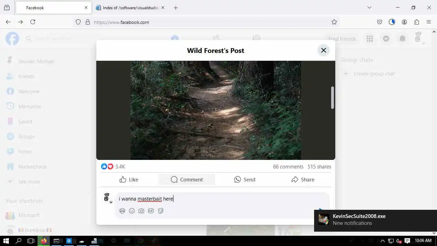This screenshot has height=246, width=437.
Task: Open the list all tabs dropdown
Action: click(x=369, y=8)
